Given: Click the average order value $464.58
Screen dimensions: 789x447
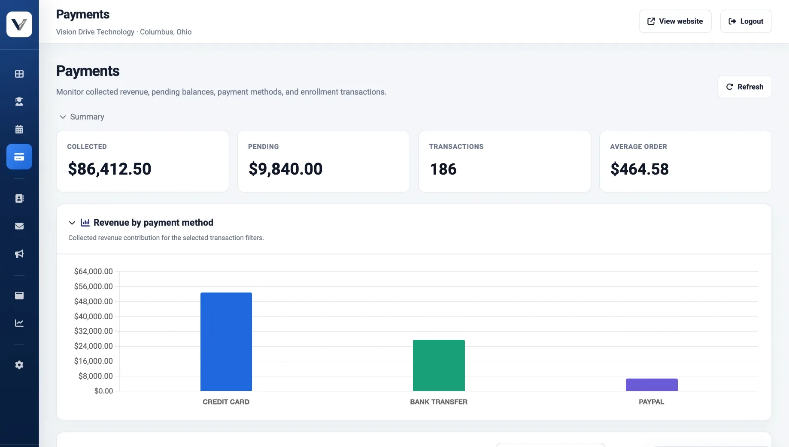Looking at the screenshot, I should (x=640, y=169).
